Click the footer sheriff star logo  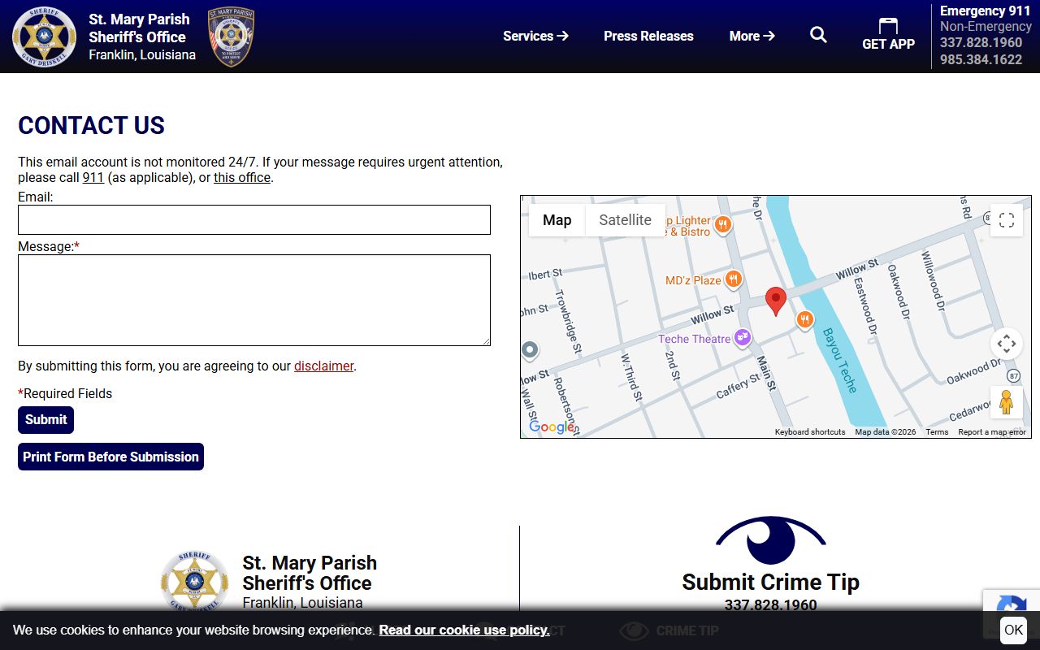[x=194, y=581]
